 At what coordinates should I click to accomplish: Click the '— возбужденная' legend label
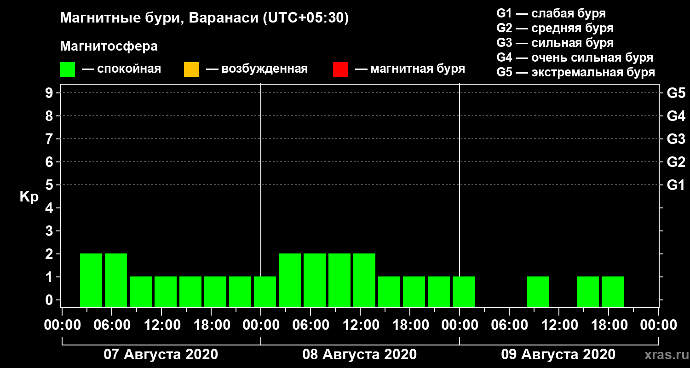257,69
